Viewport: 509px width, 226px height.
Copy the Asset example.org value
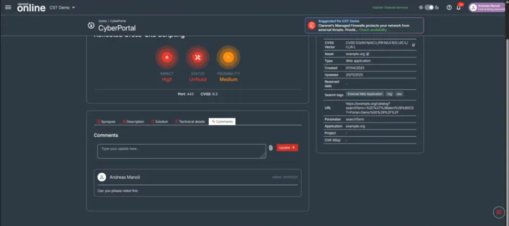368,54
